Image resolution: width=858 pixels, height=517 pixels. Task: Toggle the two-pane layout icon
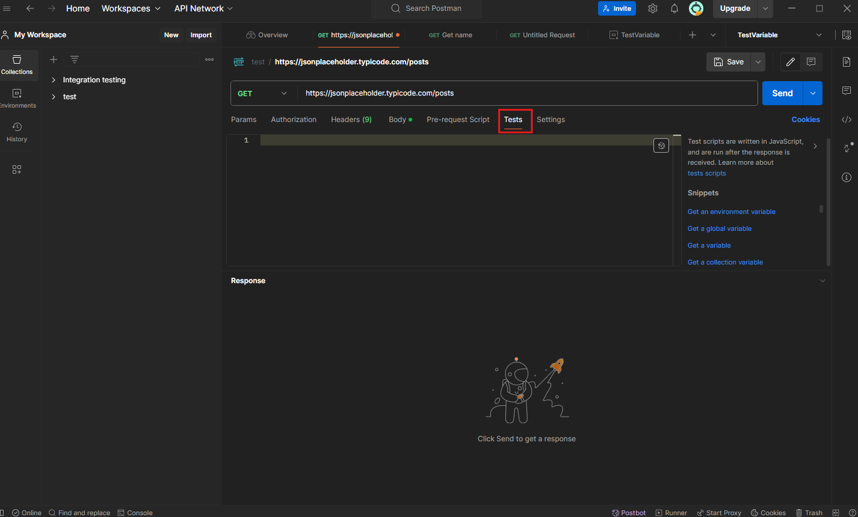click(836, 513)
